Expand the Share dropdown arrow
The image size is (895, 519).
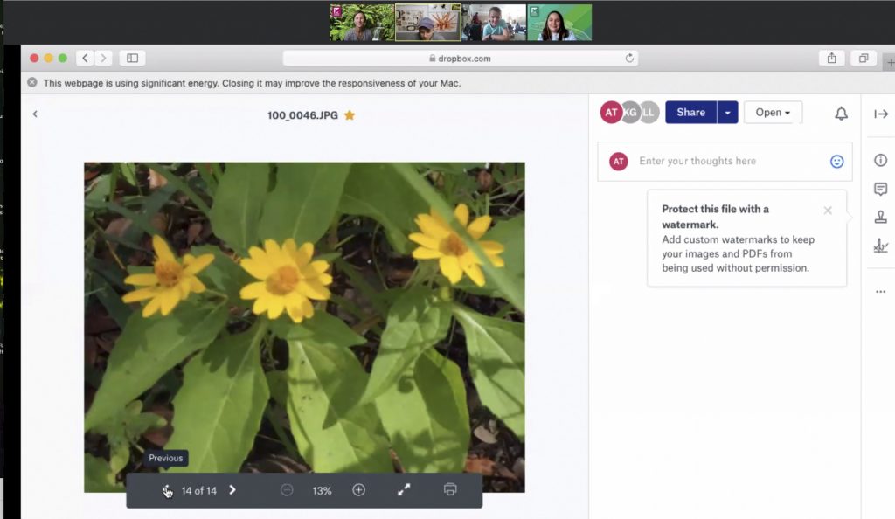(x=727, y=113)
